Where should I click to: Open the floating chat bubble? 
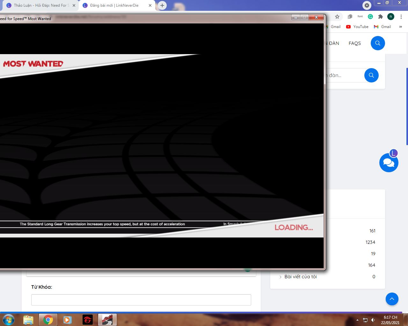point(389,163)
